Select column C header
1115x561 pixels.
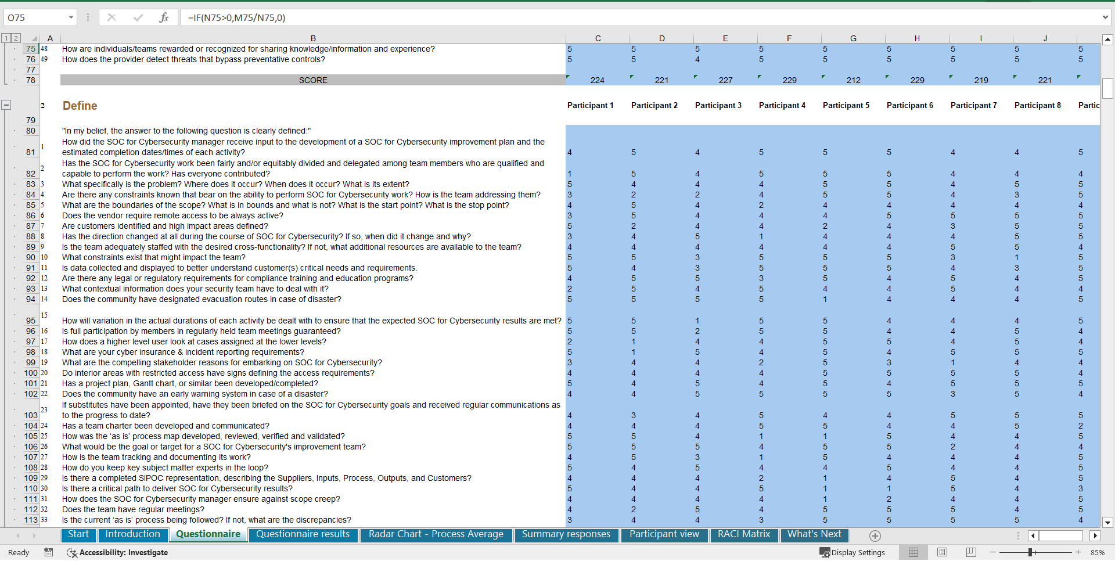point(598,38)
